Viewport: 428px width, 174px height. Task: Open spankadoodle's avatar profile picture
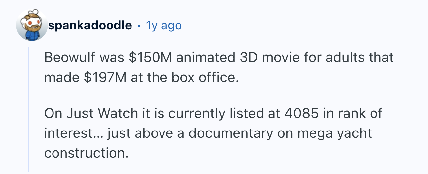point(32,25)
